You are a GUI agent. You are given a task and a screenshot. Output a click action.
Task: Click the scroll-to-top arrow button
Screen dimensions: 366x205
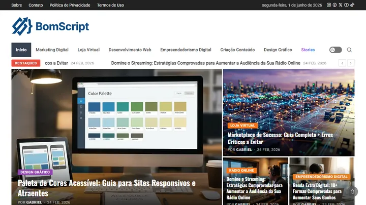click(x=352, y=191)
